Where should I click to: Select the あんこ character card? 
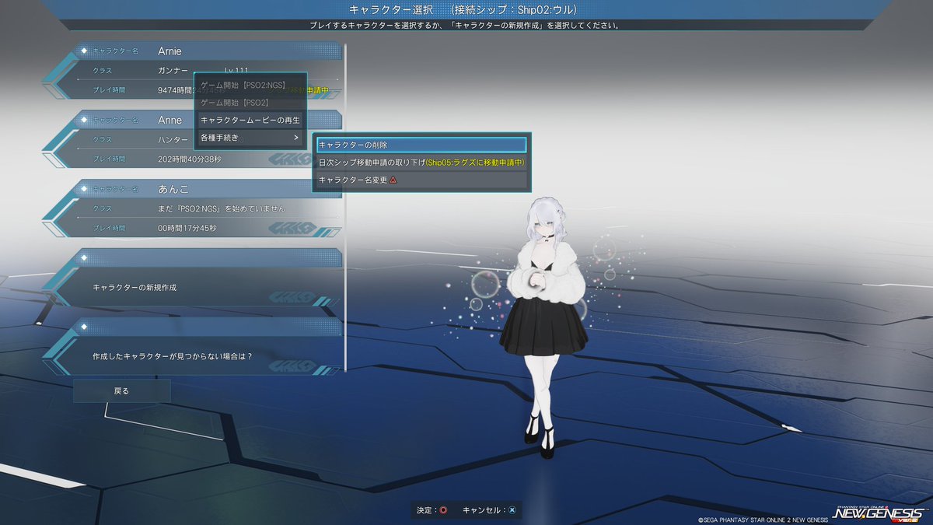[x=191, y=208]
